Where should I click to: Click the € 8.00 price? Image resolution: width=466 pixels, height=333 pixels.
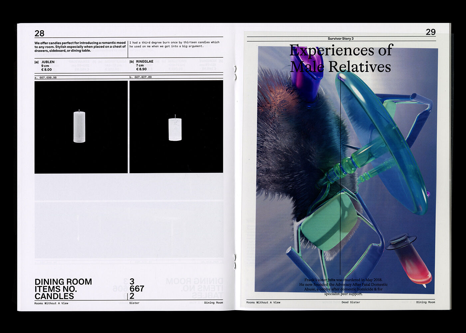(46, 70)
